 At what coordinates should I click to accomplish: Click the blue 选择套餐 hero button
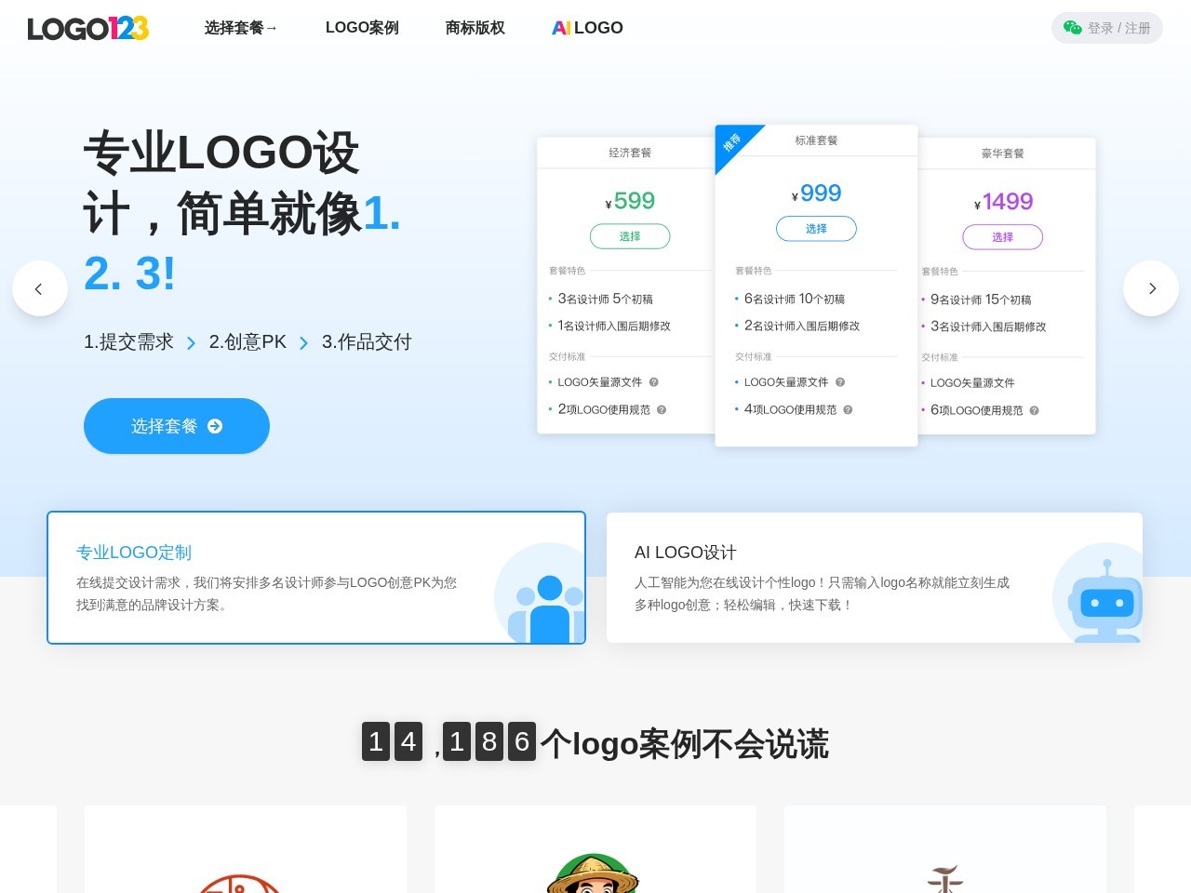point(177,426)
